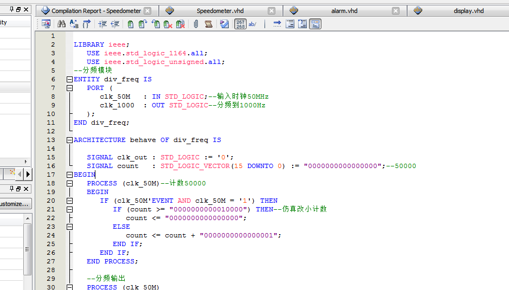The image size is (509, 290).
Task: Switch to the Speedometer.vhd tab
Action: 220,11
